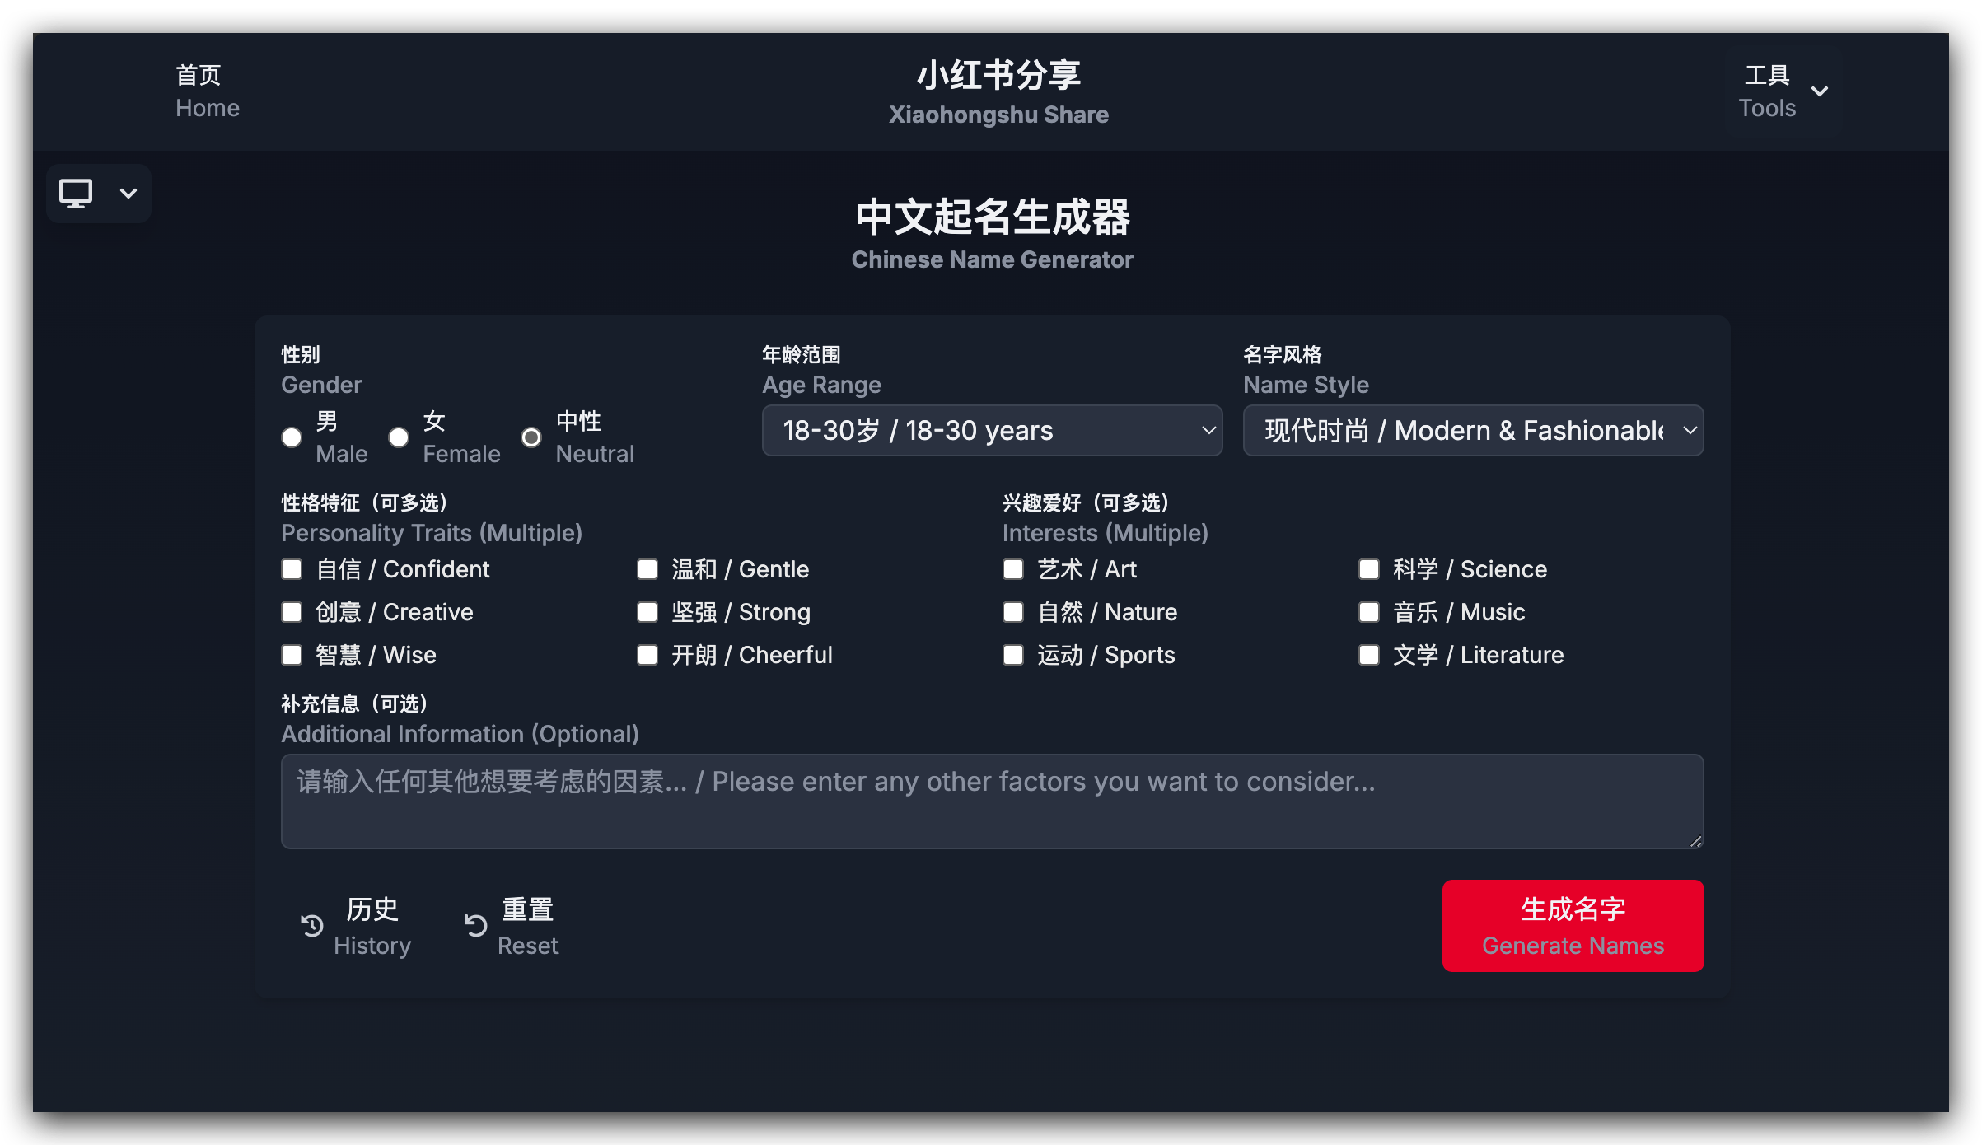
Task: Click the Reset circular arrow icon
Action: click(476, 926)
